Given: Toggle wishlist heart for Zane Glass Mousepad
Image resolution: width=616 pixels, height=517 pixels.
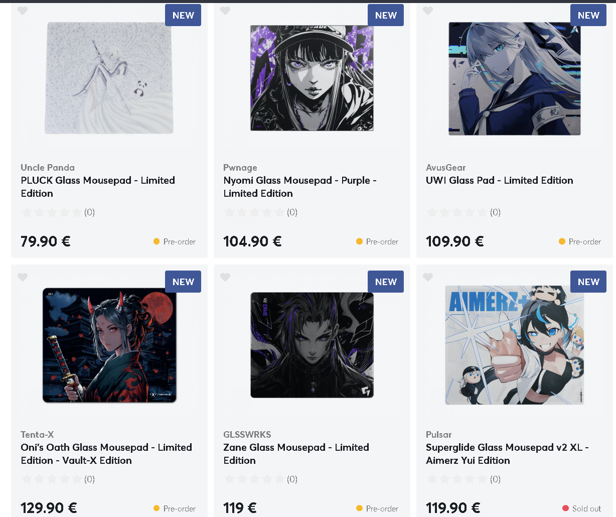Looking at the screenshot, I should pos(225,277).
